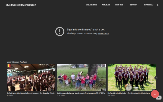Open the Über Uns menu
Screen dimensions: 163x102
[119, 5]
